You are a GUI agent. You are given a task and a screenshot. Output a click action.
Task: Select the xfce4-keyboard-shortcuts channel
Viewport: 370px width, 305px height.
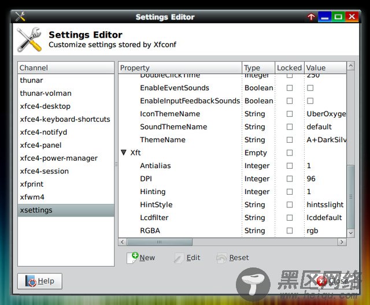66,119
